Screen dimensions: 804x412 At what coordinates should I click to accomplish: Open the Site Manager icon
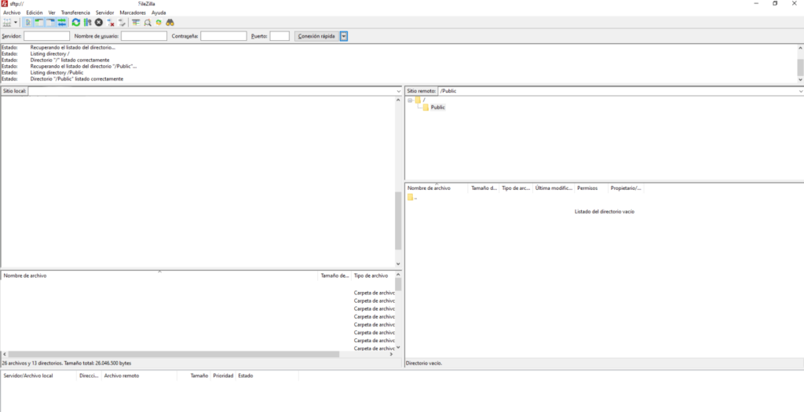point(8,23)
